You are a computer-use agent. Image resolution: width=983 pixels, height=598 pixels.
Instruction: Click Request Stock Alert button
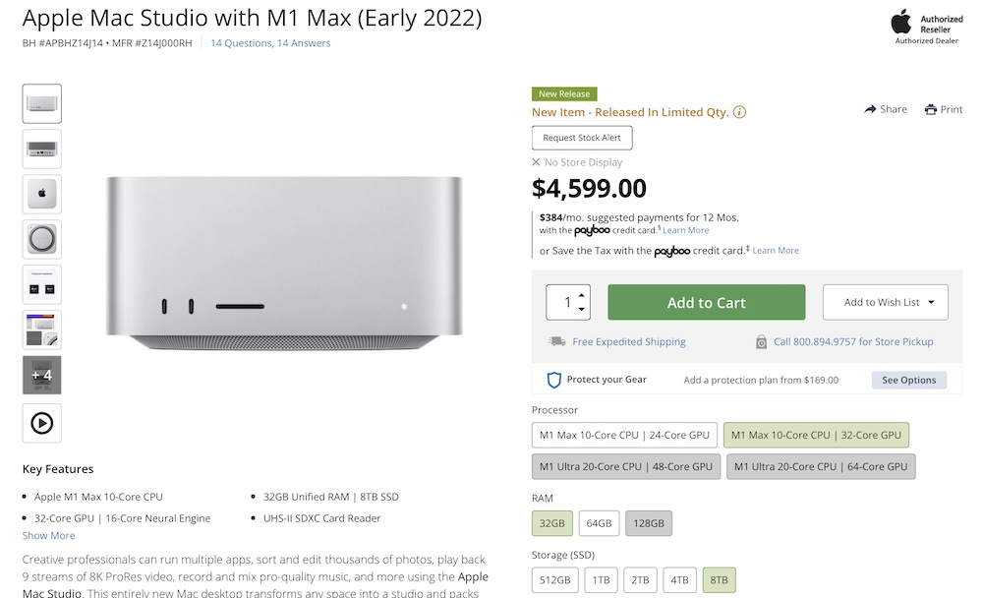pos(582,138)
